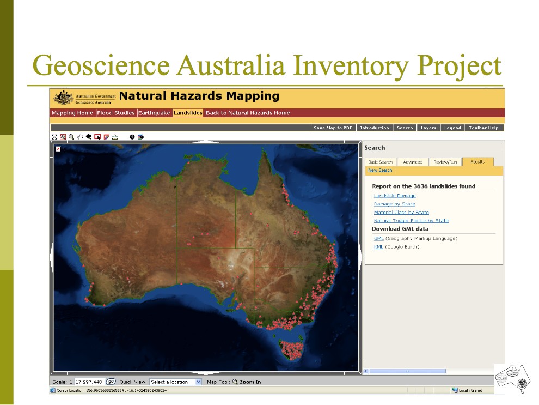The width and height of the screenshot is (539, 405).
Task: Click the print map icon
Action: pos(115,137)
